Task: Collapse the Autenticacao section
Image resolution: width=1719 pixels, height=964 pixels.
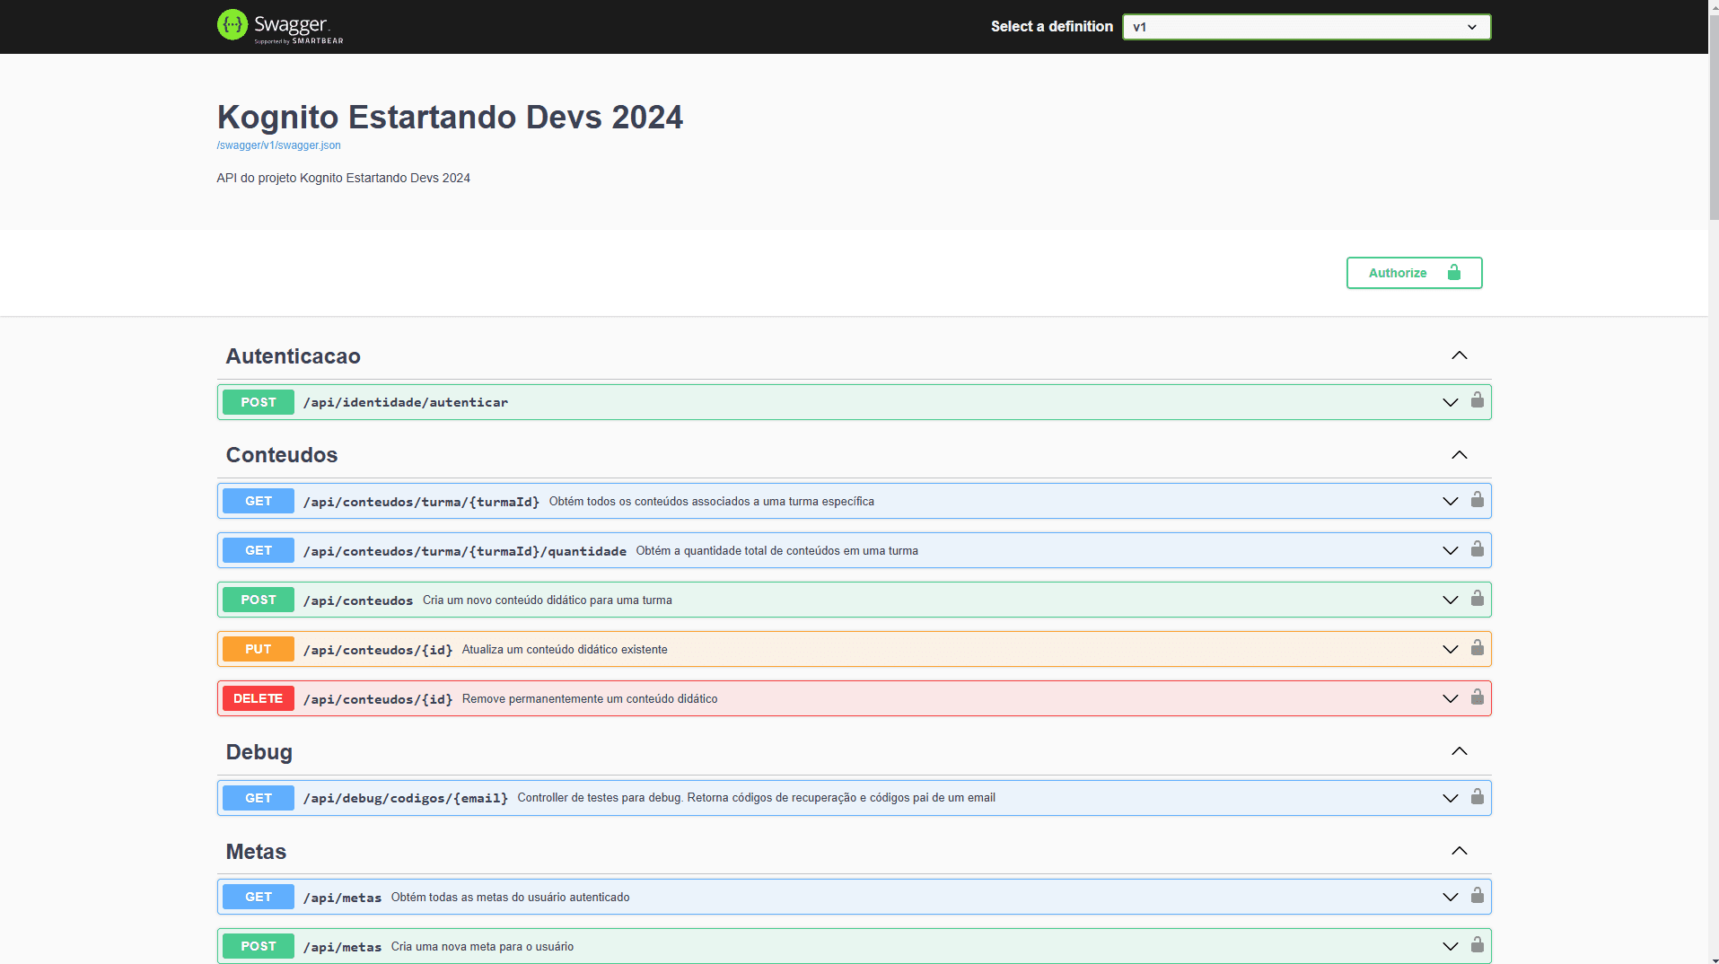Action: (x=1459, y=355)
